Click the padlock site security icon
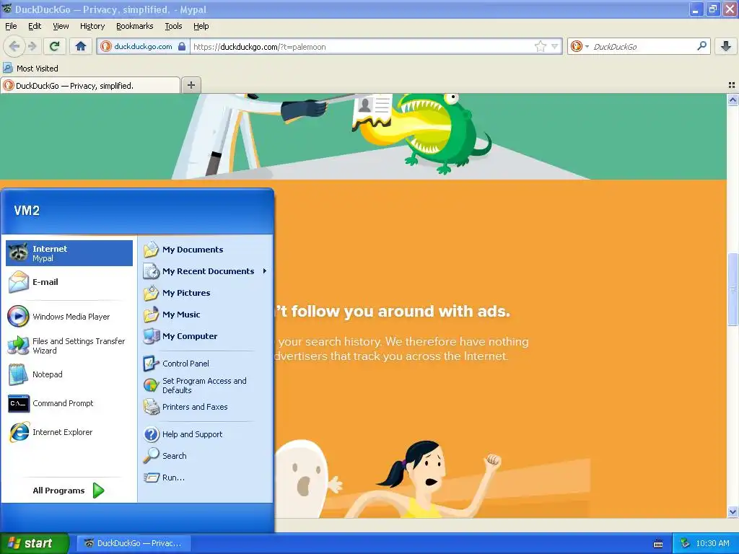The height and width of the screenshot is (554, 739). 181,46
